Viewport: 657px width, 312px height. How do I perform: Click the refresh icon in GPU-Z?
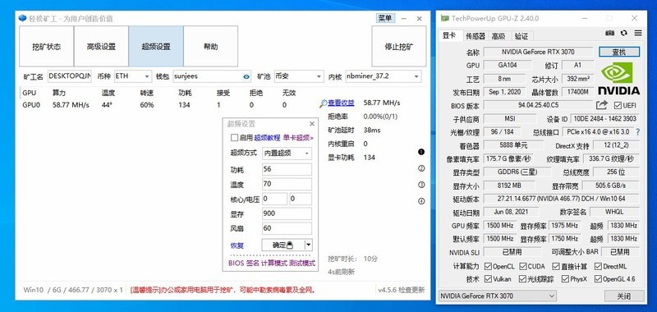click(x=624, y=33)
